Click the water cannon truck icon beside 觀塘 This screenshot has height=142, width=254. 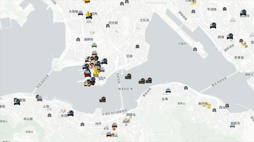230,36
